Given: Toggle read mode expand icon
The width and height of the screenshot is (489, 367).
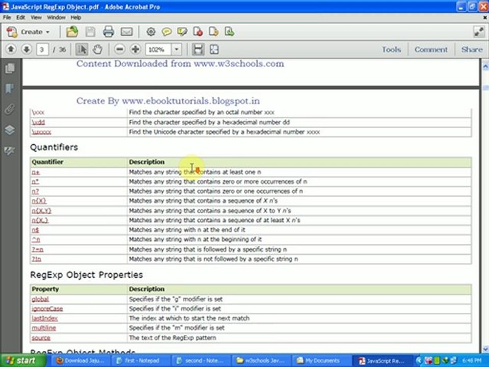Looking at the screenshot, I should pyautogui.click(x=479, y=32).
